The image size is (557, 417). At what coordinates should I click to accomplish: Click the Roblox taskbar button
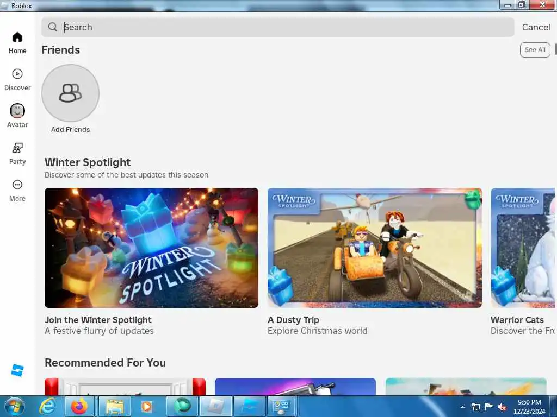click(x=216, y=406)
